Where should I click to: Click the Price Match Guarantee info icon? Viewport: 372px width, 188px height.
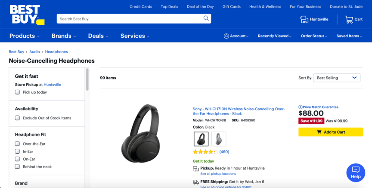[x=301, y=107]
